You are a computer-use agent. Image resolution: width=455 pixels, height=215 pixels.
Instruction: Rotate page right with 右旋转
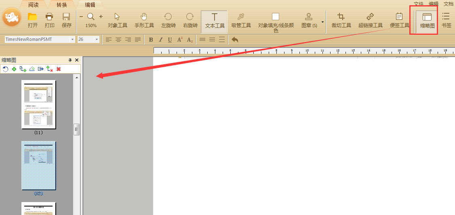(x=190, y=20)
